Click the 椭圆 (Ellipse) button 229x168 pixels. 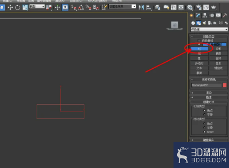pos(218,54)
